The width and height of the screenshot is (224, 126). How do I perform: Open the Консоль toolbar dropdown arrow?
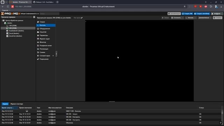(195, 18)
